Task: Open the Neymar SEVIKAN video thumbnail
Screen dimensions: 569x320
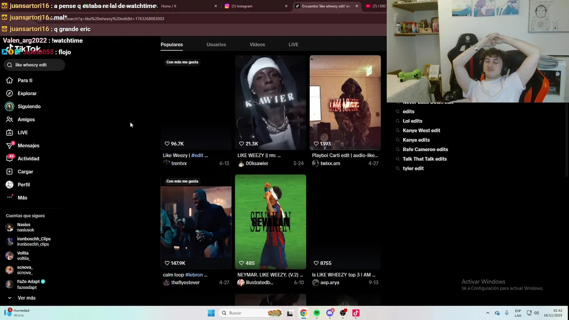Action: pos(270,222)
